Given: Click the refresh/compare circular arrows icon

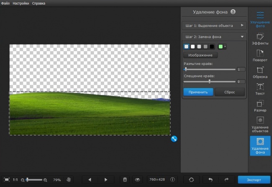Looking at the screenshot, I should 191,180.
